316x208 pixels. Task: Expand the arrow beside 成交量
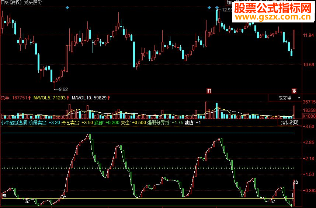click(x=299, y=98)
